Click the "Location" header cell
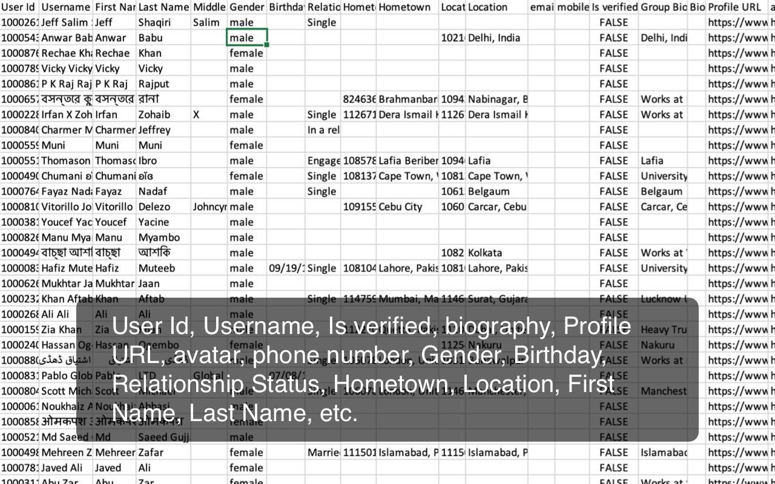 tap(496, 7)
